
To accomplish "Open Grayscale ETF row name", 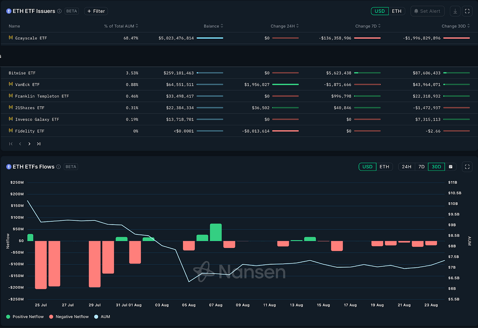I will [x=31, y=38].
